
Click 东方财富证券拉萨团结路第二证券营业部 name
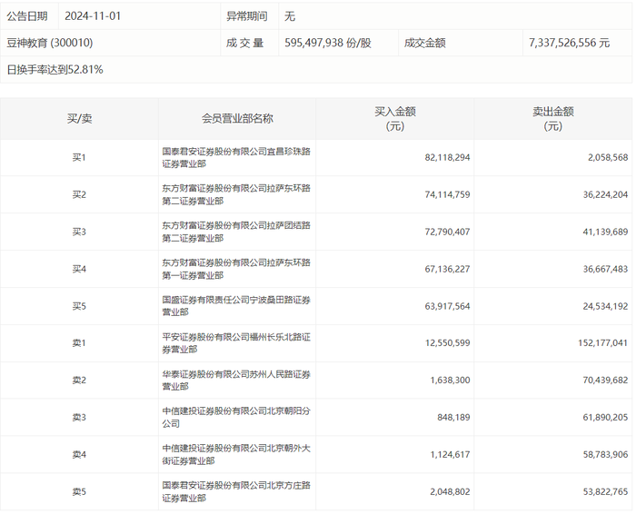click(236, 232)
